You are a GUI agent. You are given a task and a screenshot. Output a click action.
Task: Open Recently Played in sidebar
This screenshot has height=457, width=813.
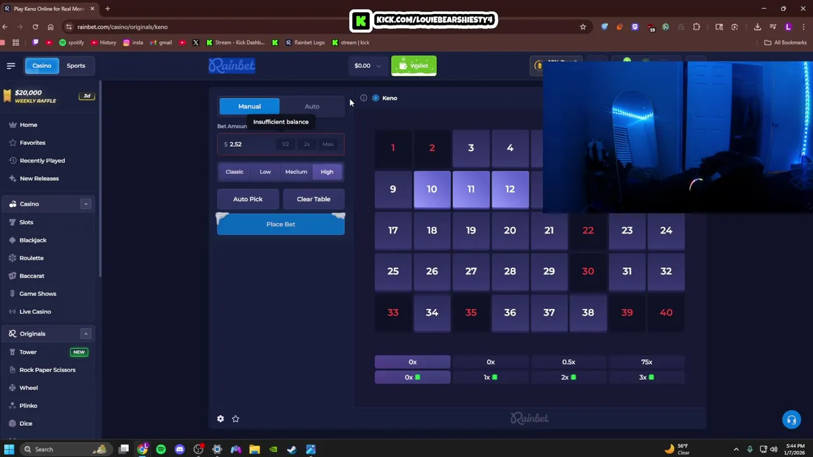(x=42, y=161)
